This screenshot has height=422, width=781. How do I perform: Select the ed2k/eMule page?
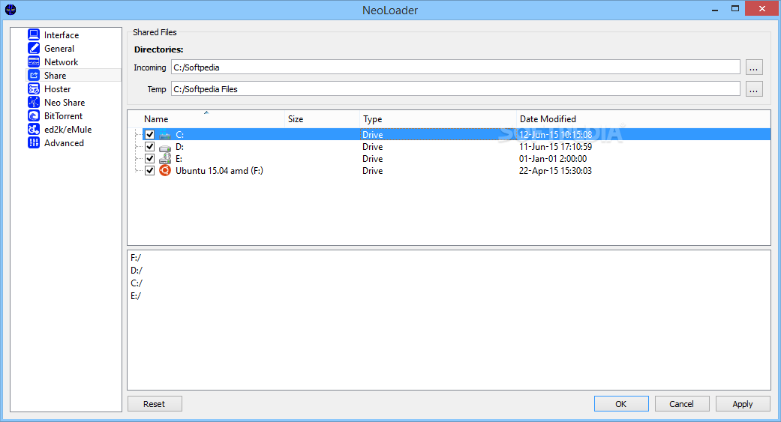[x=68, y=130]
